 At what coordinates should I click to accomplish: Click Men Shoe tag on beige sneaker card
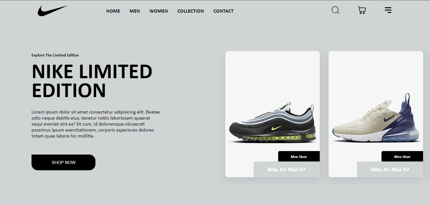(x=402, y=157)
